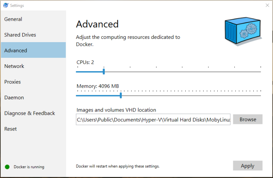
Task: Go to Network settings
Action: (x=14, y=66)
